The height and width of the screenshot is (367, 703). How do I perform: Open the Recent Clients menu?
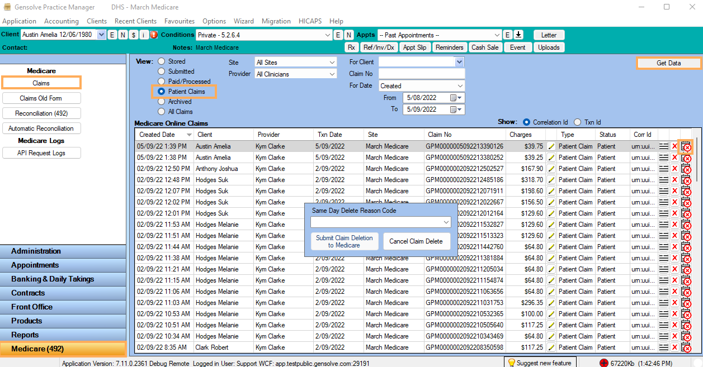point(135,21)
